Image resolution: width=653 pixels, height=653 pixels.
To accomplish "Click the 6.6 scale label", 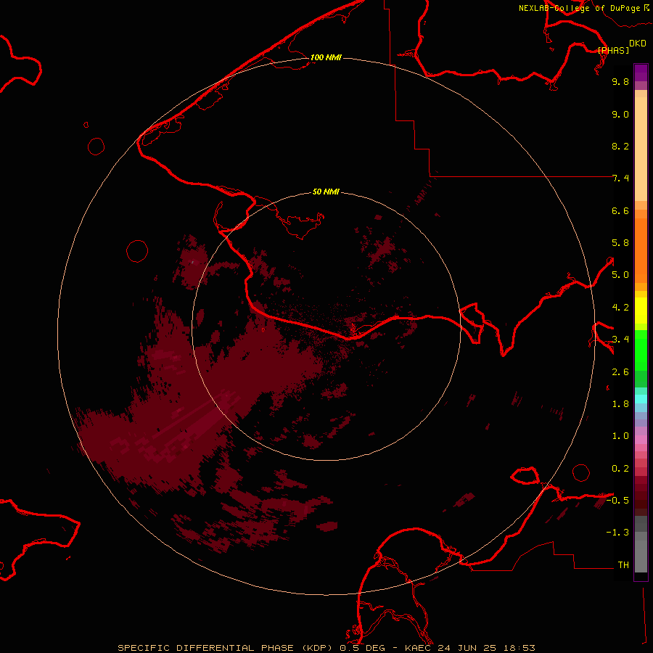I will coord(620,210).
